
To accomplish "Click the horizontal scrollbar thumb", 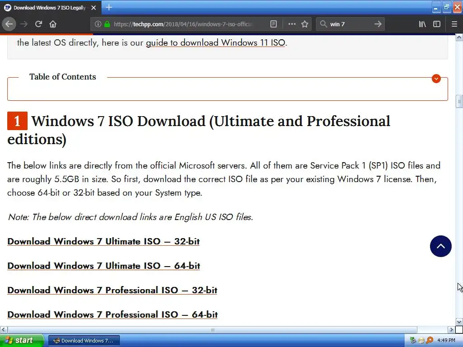I will pyautogui.click(x=213, y=329).
